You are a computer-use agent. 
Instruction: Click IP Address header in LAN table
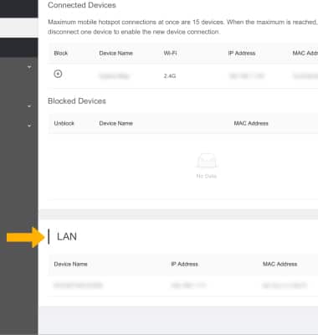[x=184, y=264]
